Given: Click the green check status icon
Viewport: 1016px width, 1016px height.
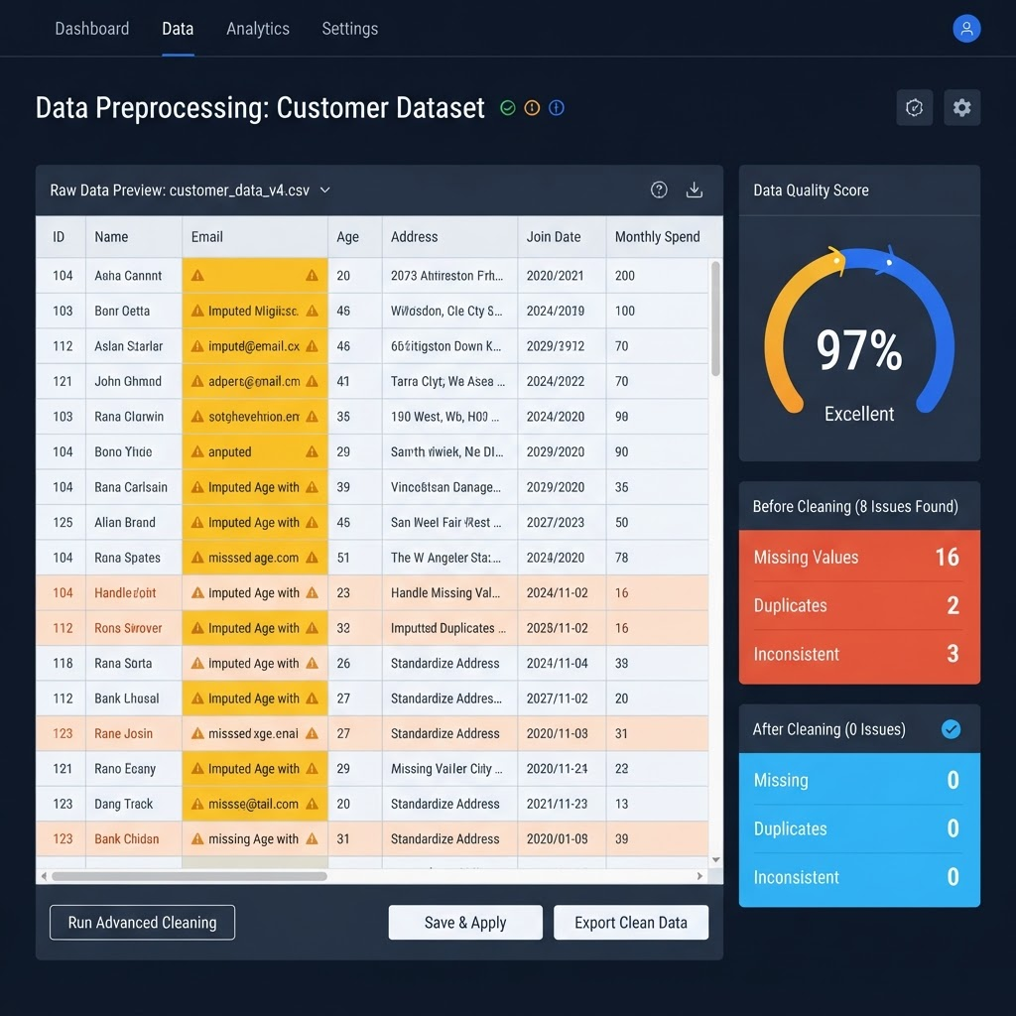Looking at the screenshot, I should click(508, 107).
